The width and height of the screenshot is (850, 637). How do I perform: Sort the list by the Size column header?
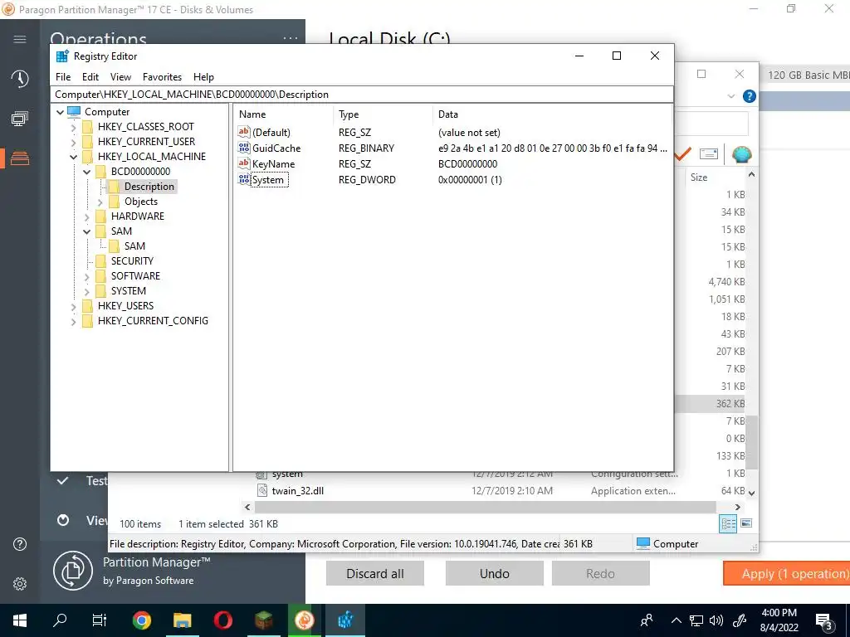pos(699,177)
